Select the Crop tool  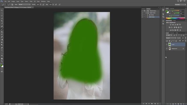(2, 21)
